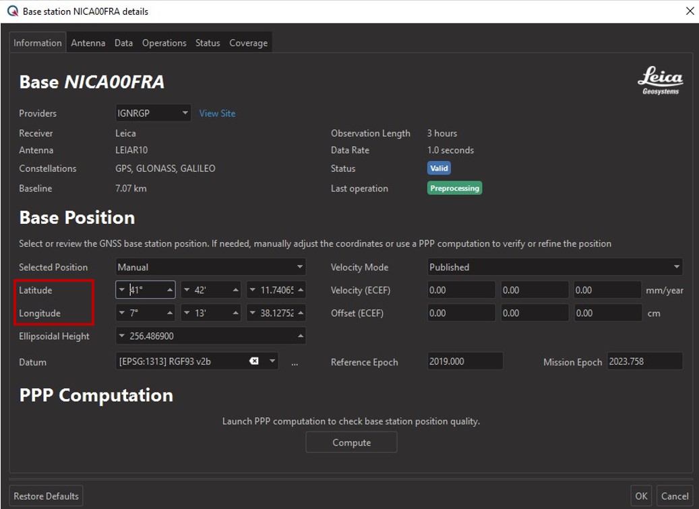Click the Leica Geosystems logo

(660, 81)
